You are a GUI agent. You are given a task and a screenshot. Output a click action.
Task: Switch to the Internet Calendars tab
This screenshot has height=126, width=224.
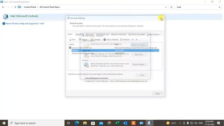tap(119, 34)
